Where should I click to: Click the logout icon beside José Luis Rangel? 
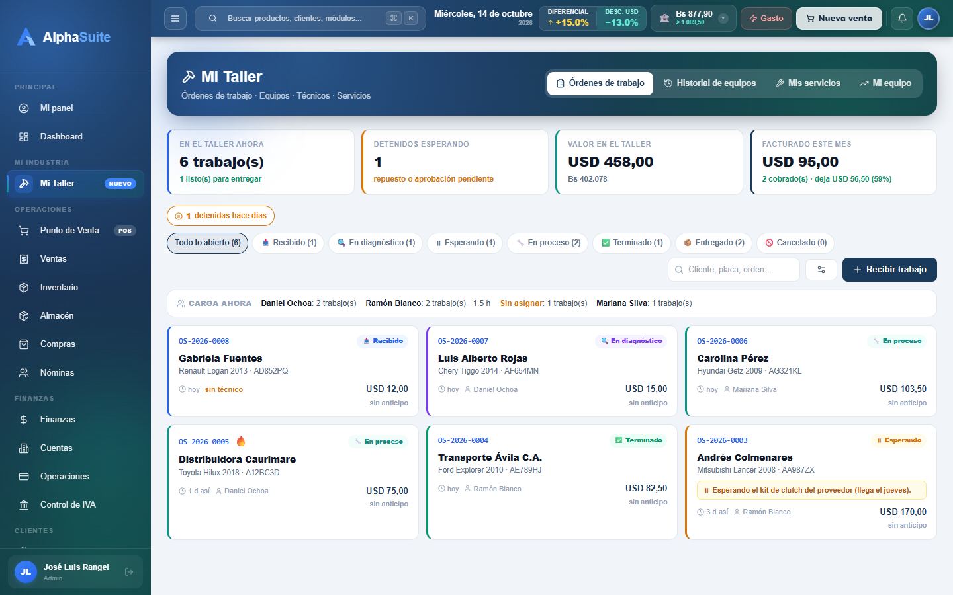point(129,572)
